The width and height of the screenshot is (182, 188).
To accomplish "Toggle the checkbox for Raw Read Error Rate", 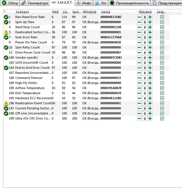I will (x=162, y=17).
